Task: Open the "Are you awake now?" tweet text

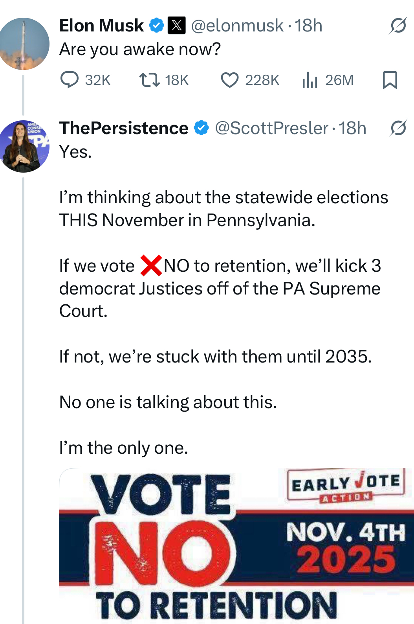Action: click(x=140, y=50)
